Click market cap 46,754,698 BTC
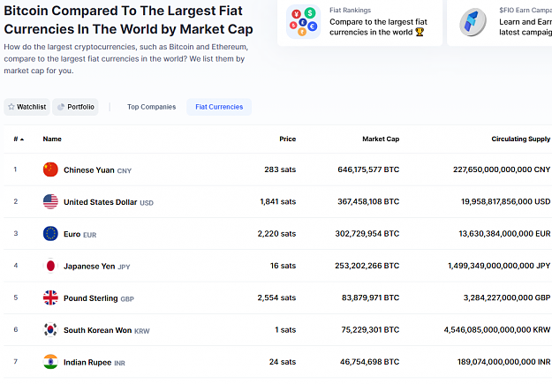The width and height of the screenshot is (552, 384). 370,362
